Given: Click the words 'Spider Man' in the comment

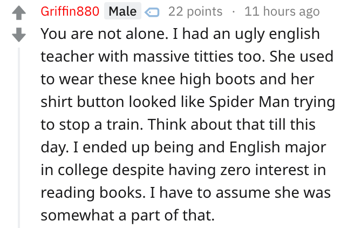Looking at the screenshot, I should click(x=249, y=102).
